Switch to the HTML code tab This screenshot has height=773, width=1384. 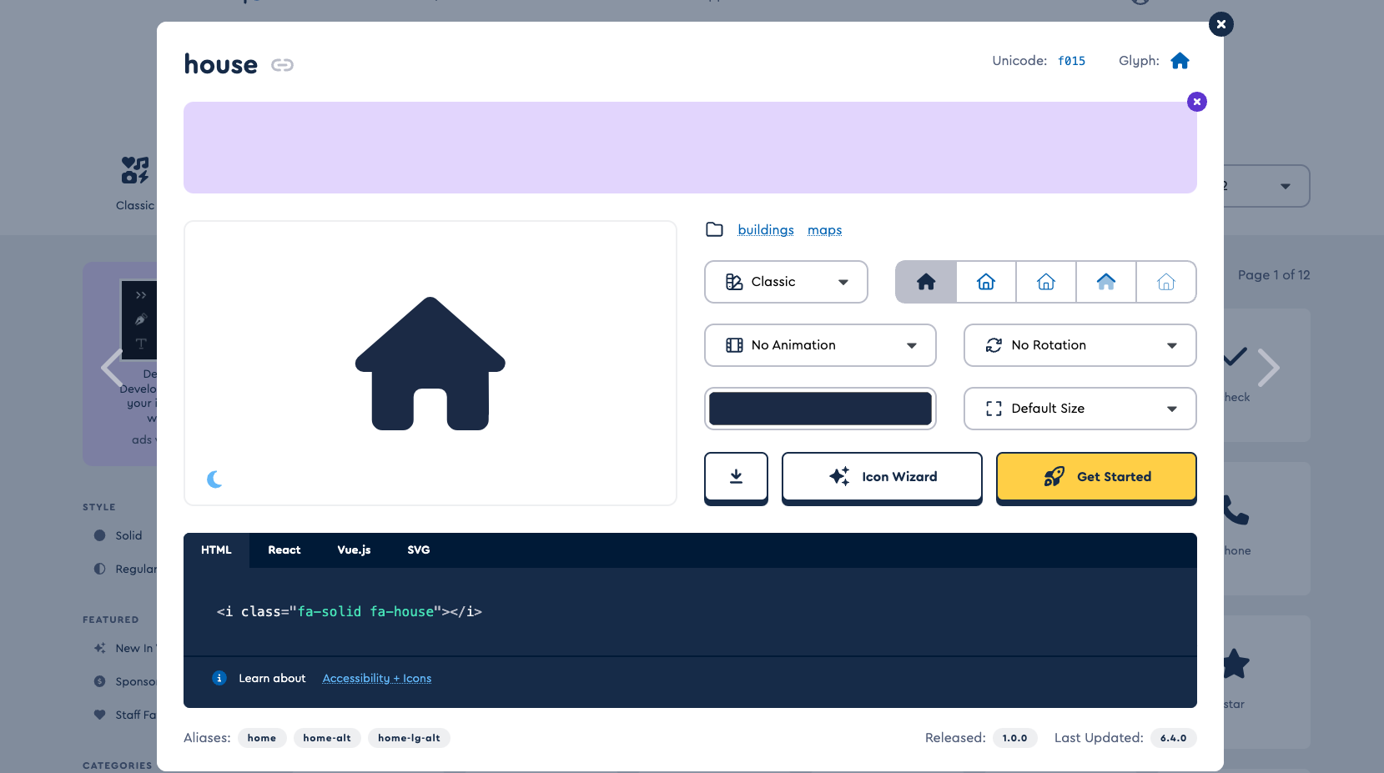(x=216, y=550)
